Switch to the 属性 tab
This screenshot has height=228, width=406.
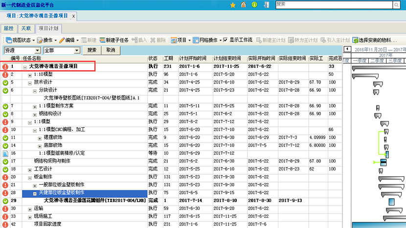[x=9, y=28]
